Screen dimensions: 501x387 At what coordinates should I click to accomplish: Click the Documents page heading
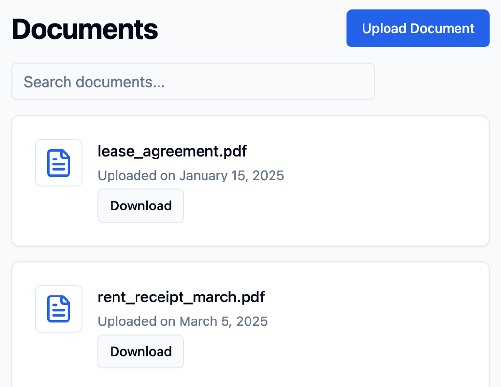[x=85, y=29]
